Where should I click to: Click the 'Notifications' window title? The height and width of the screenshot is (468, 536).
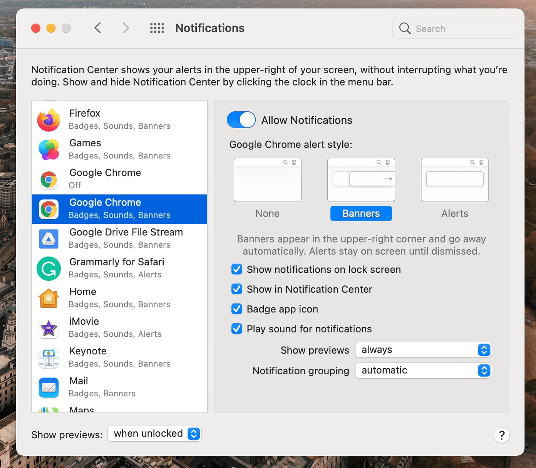(210, 28)
